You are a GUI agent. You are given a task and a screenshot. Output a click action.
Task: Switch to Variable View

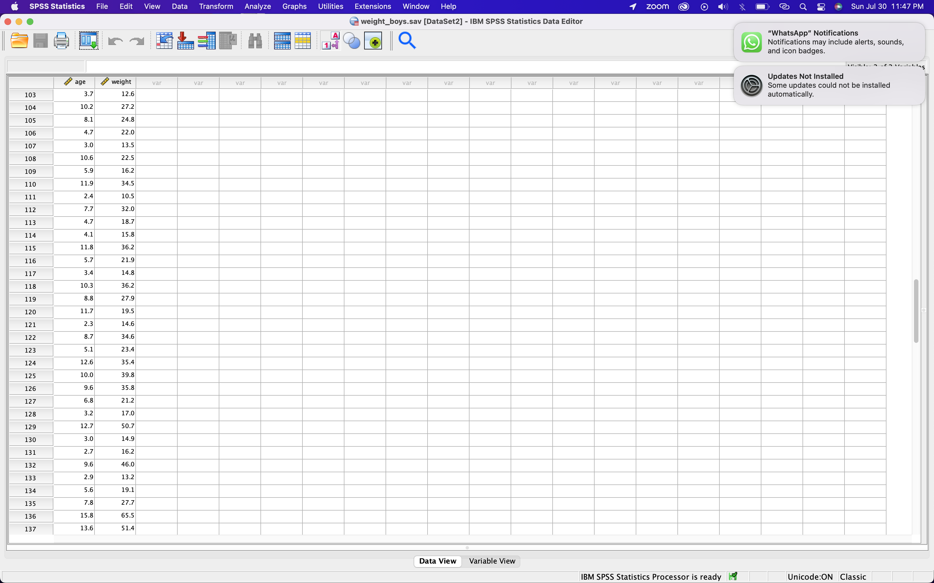point(492,561)
